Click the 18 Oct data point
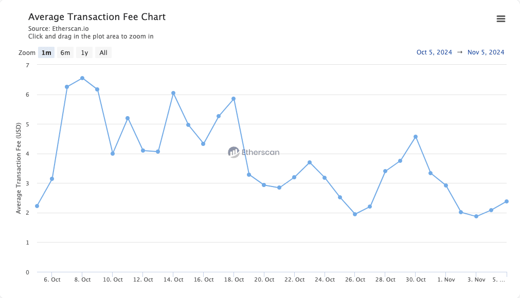 click(234, 99)
